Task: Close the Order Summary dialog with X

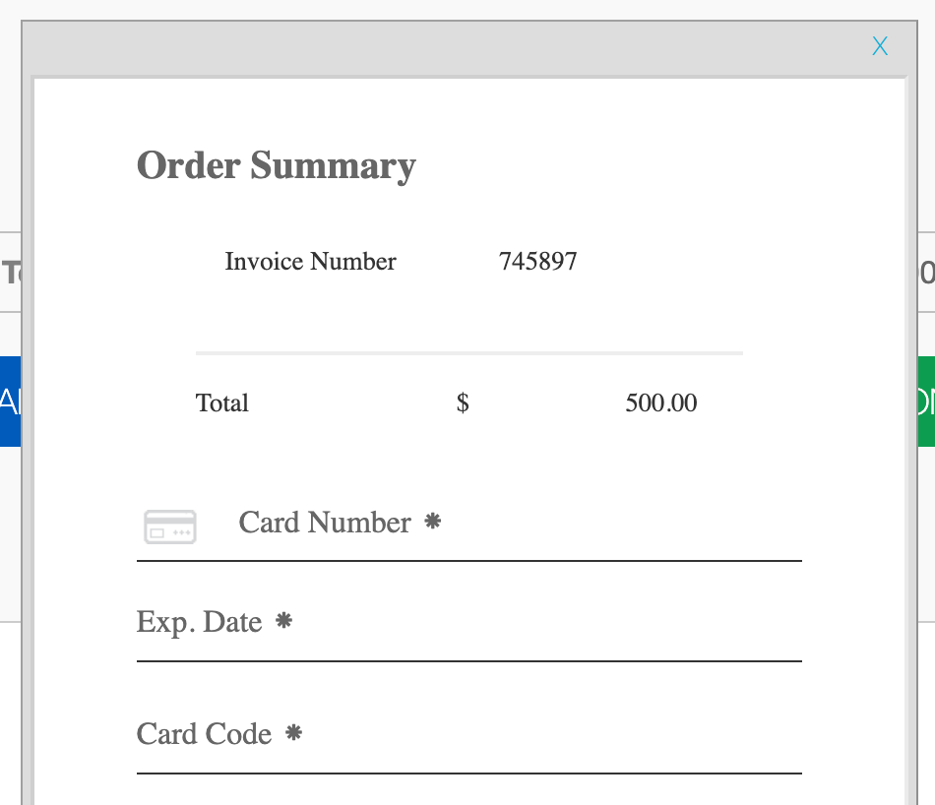Action: 880,46
